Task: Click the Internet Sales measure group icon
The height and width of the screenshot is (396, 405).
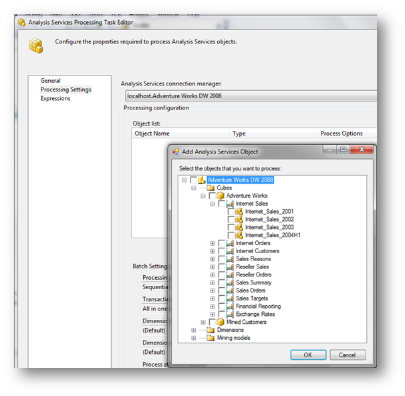Action: pos(230,204)
